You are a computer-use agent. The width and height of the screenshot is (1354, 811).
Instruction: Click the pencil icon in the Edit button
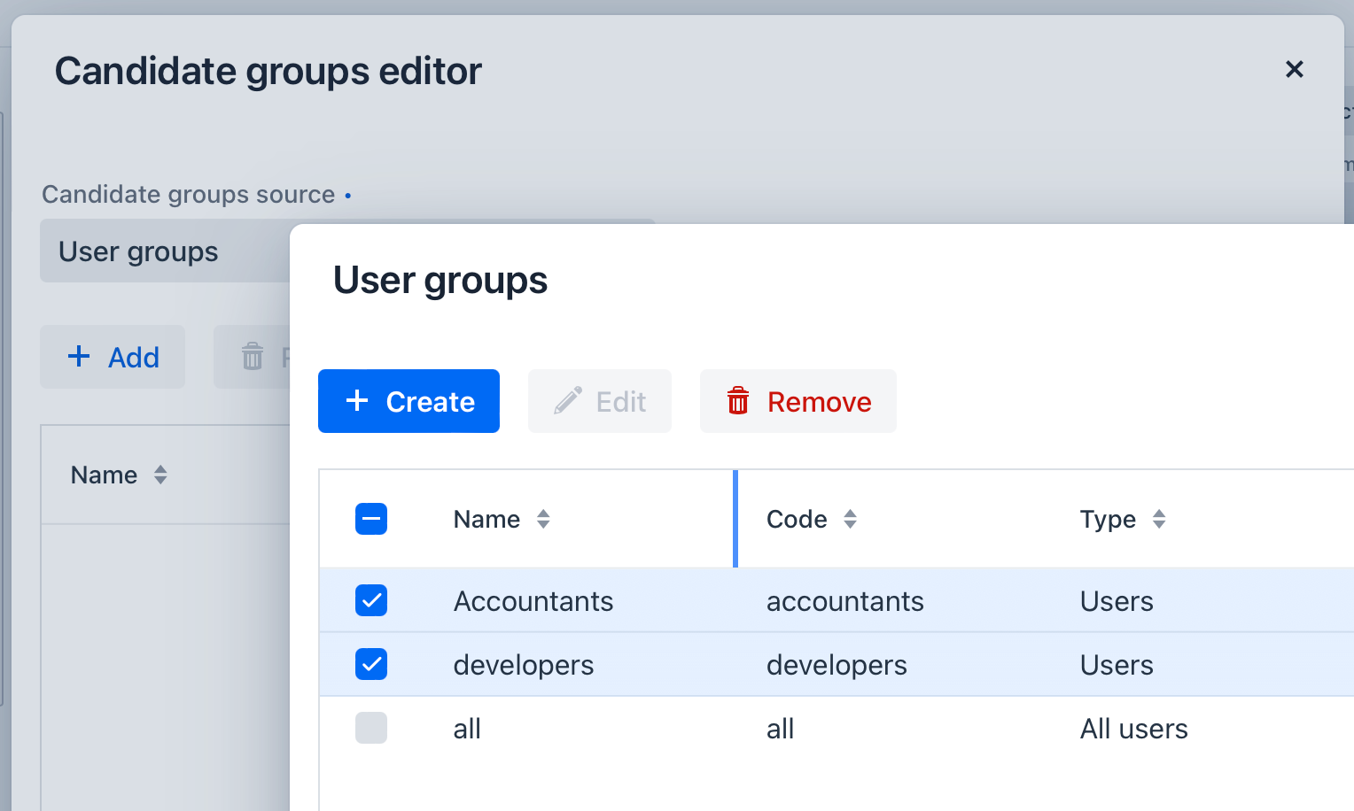[567, 400]
